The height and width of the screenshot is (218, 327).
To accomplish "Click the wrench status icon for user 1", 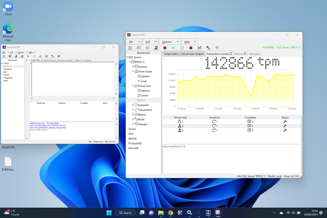I will (285, 121).
